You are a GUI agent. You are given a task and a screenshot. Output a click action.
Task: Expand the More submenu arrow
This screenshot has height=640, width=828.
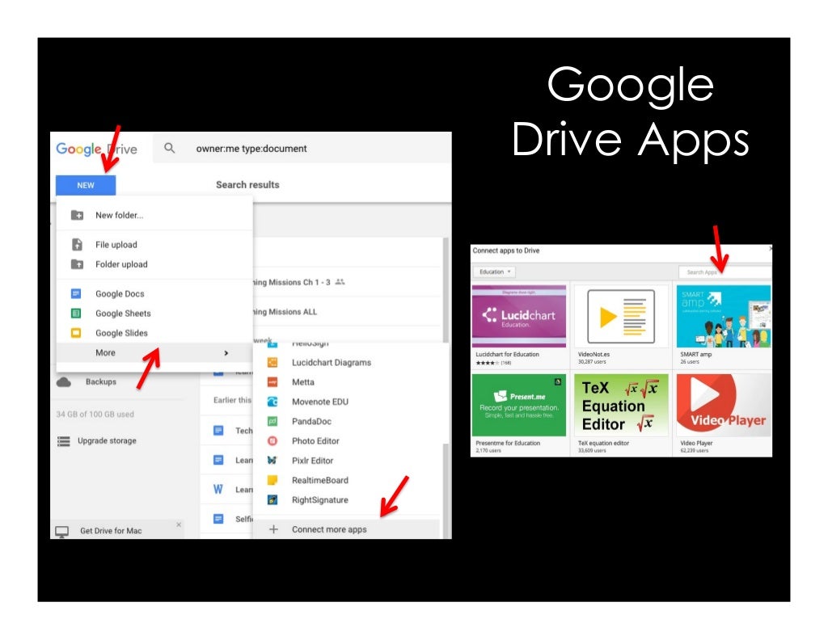tap(226, 353)
